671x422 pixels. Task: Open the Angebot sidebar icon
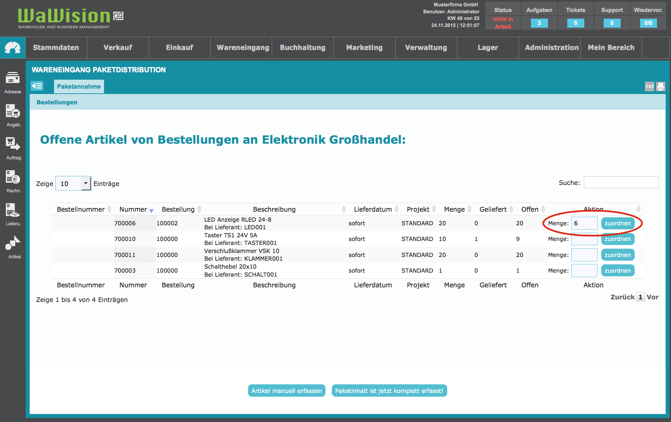pos(13,111)
